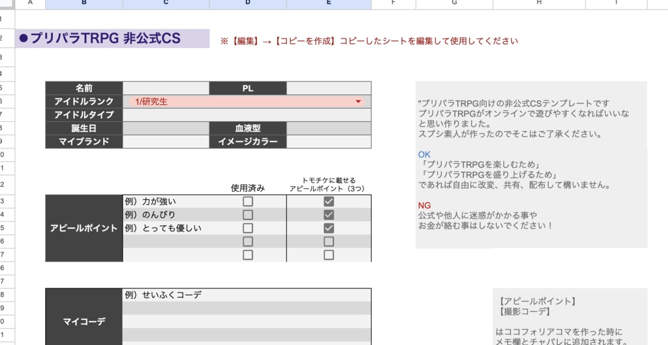
Task: Select the 名前 label cell
Action: (x=84, y=89)
